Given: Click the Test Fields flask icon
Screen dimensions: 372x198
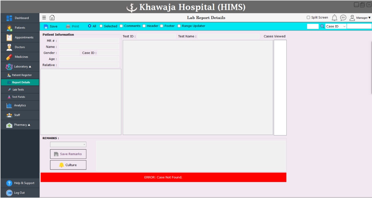Looking at the screenshot, I should [9, 97].
